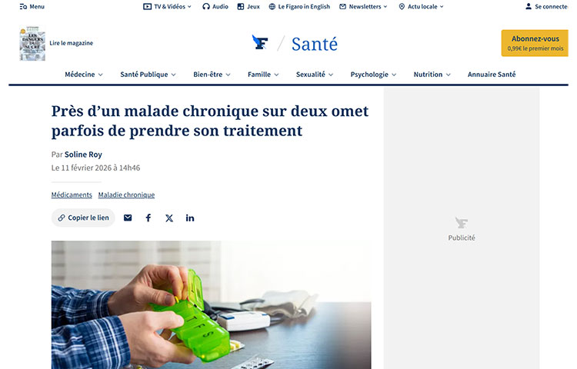
Task: Share the article on X
Action: tap(169, 218)
